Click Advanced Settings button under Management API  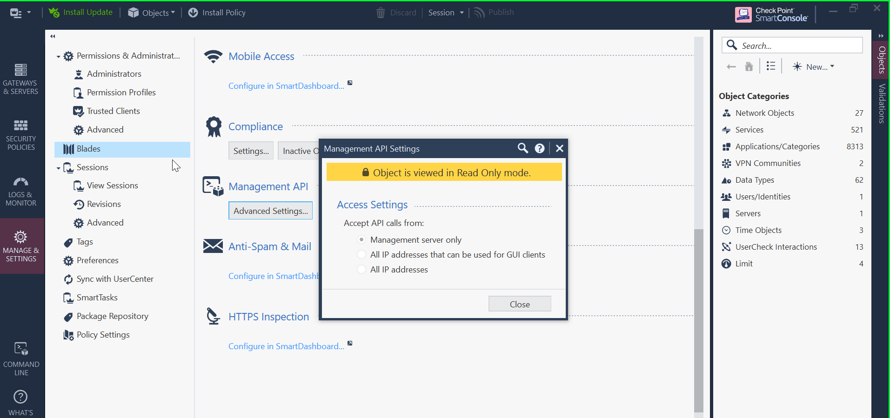(x=270, y=211)
